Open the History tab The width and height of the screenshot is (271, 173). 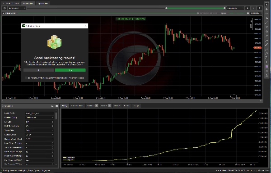[117, 105]
